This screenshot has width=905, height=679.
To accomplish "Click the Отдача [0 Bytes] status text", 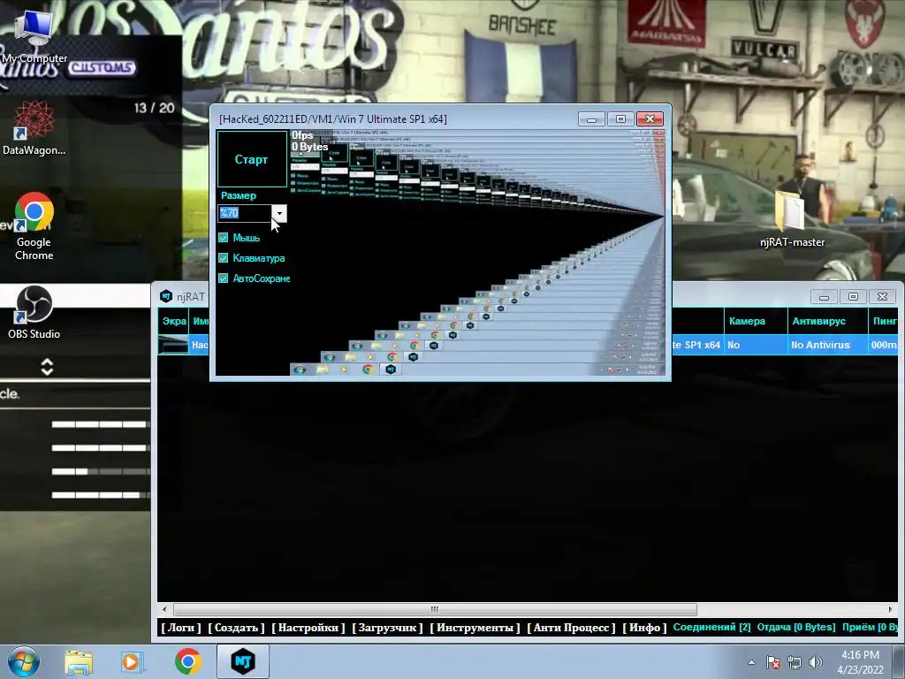I will tap(796, 627).
